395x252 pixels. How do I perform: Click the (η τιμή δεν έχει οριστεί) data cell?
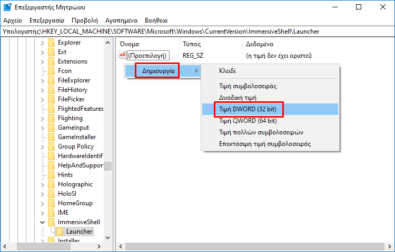[x=279, y=56]
